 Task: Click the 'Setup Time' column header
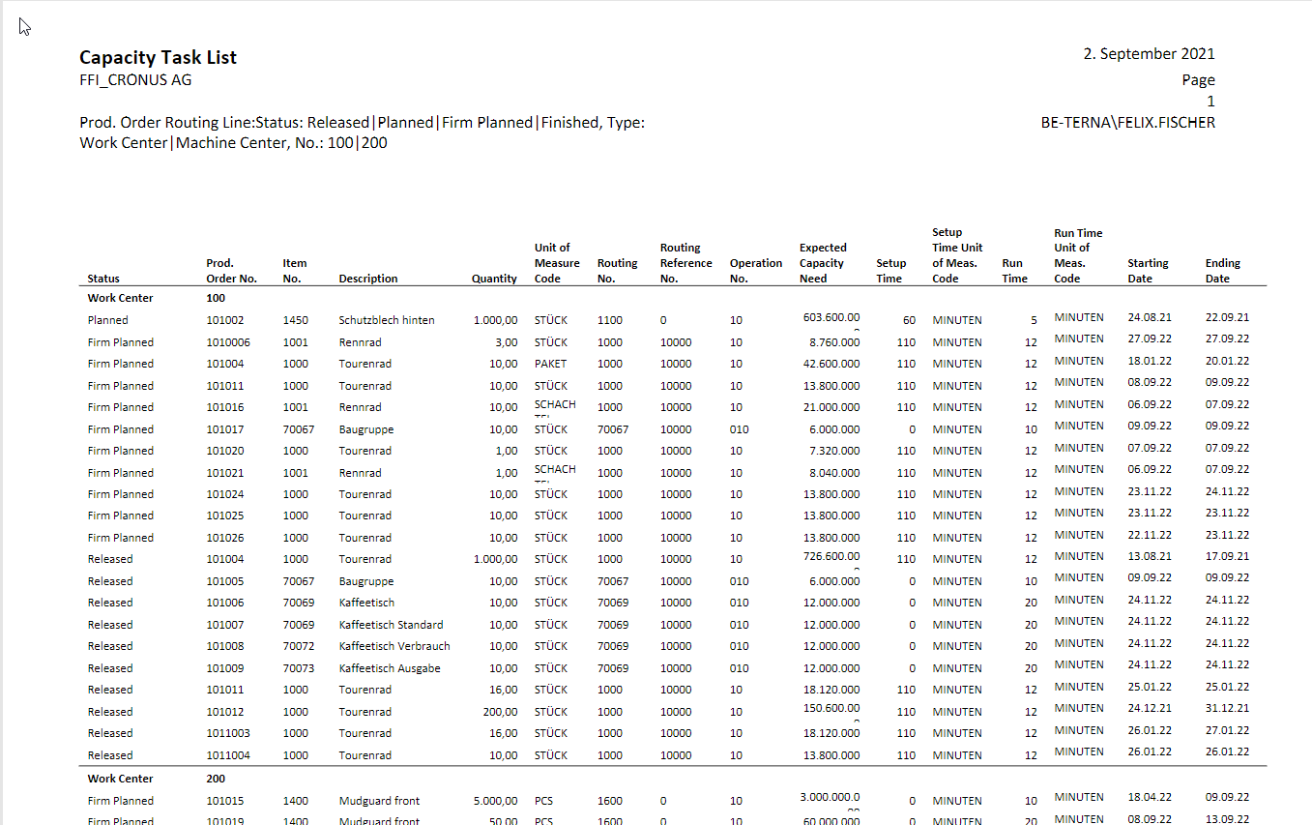(x=890, y=271)
